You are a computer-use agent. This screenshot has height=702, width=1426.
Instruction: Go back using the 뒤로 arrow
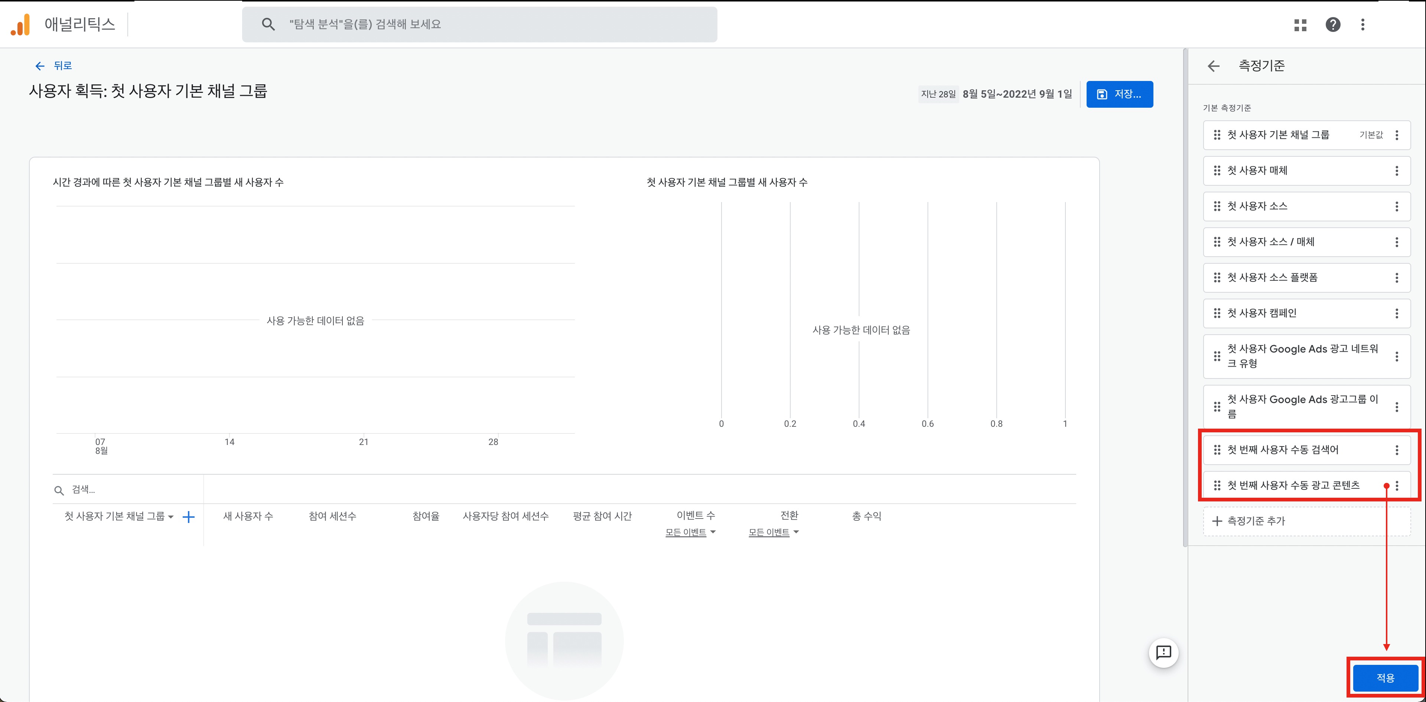click(39, 66)
